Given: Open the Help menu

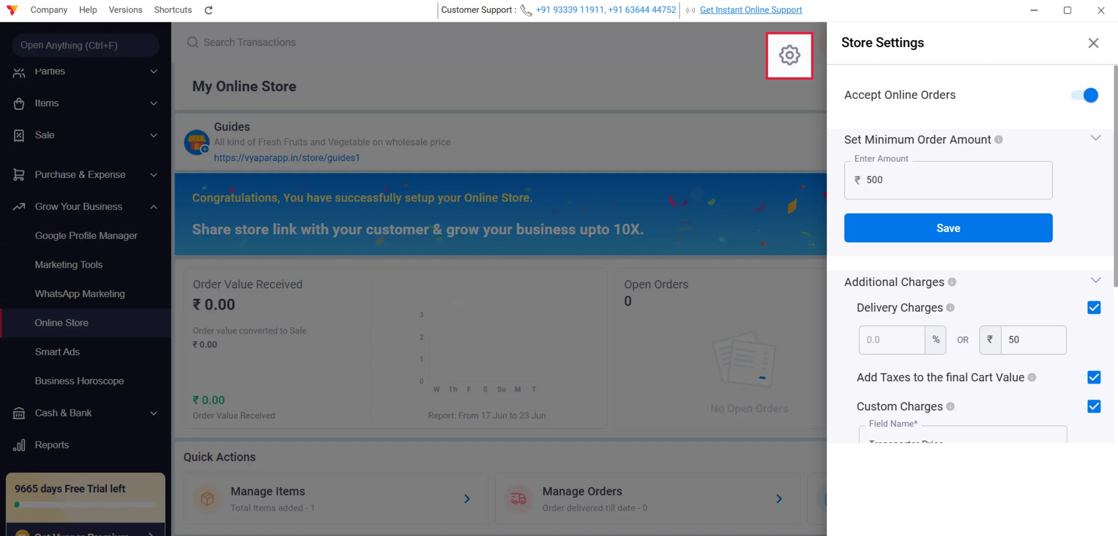Looking at the screenshot, I should 88,10.
